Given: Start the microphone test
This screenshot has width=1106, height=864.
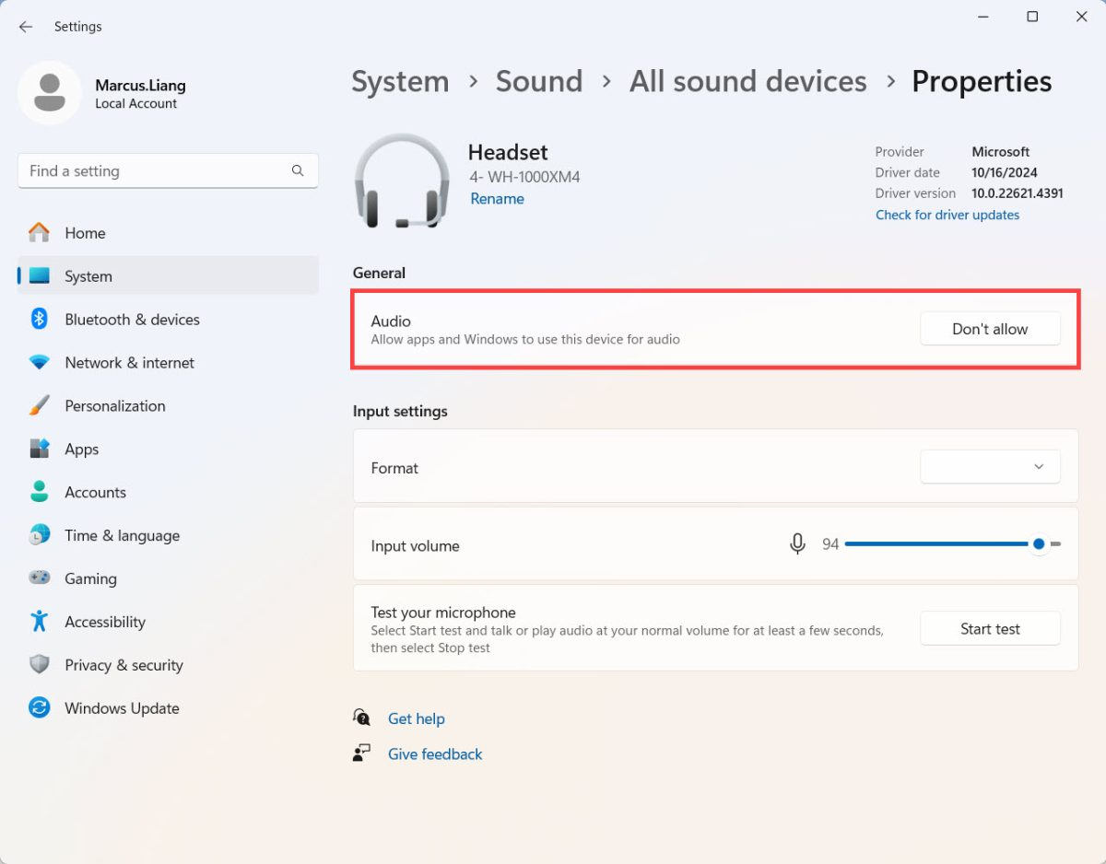Looking at the screenshot, I should coord(990,628).
